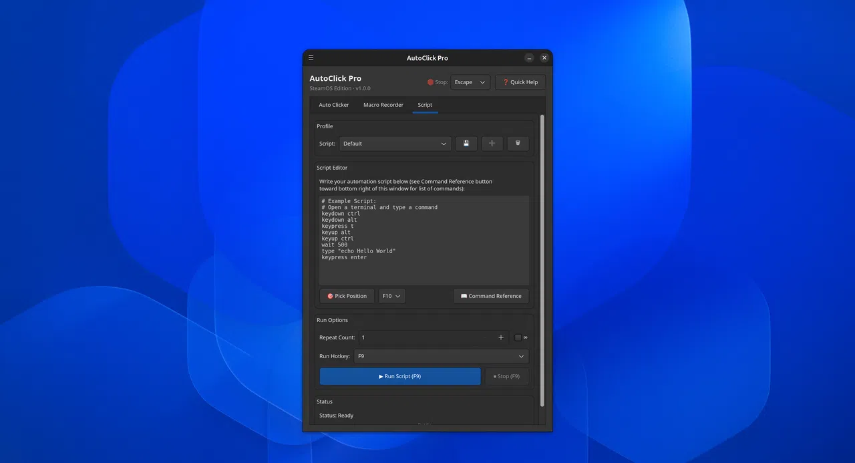Click the '# Example Script:' comment line
This screenshot has width=855, height=463.
pos(349,201)
